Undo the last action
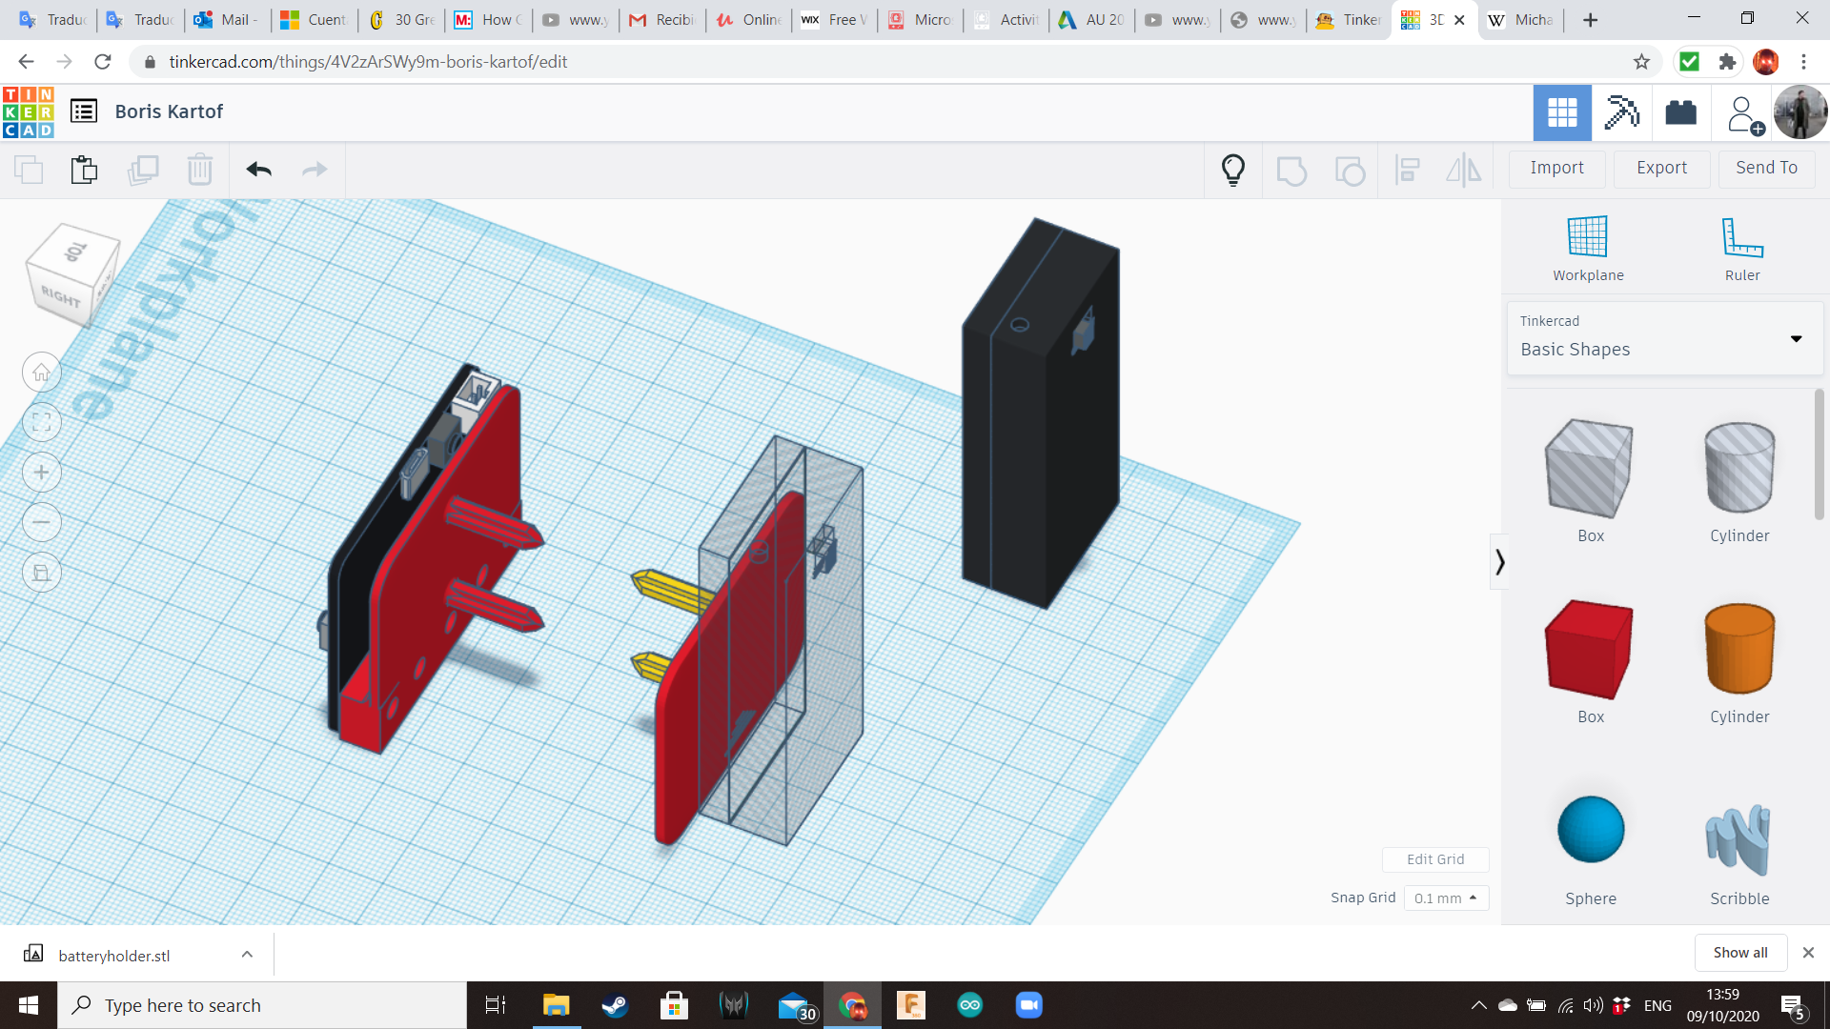This screenshot has width=1830, height=1029. (256, 169)
